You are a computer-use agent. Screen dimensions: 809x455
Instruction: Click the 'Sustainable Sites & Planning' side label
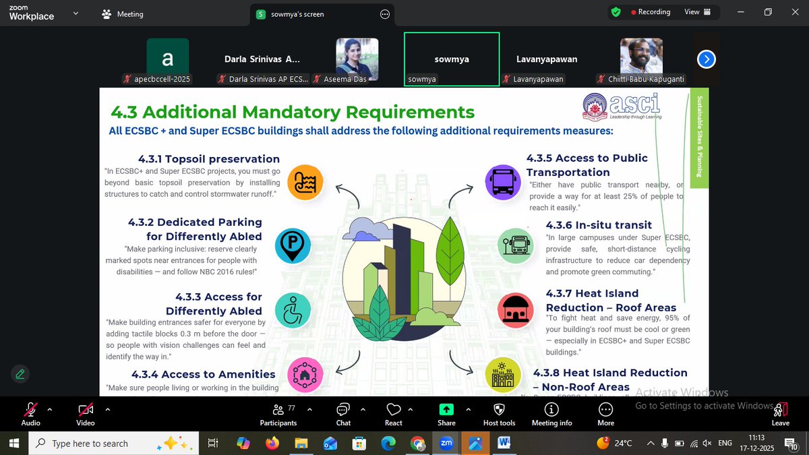pyautogui.click(x=699, y=135)
